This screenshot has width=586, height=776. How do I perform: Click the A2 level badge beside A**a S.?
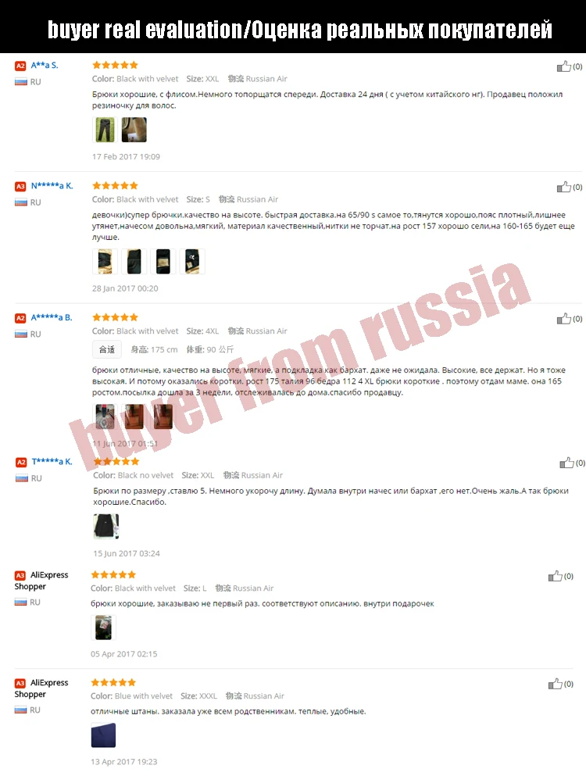pos(20,66)
